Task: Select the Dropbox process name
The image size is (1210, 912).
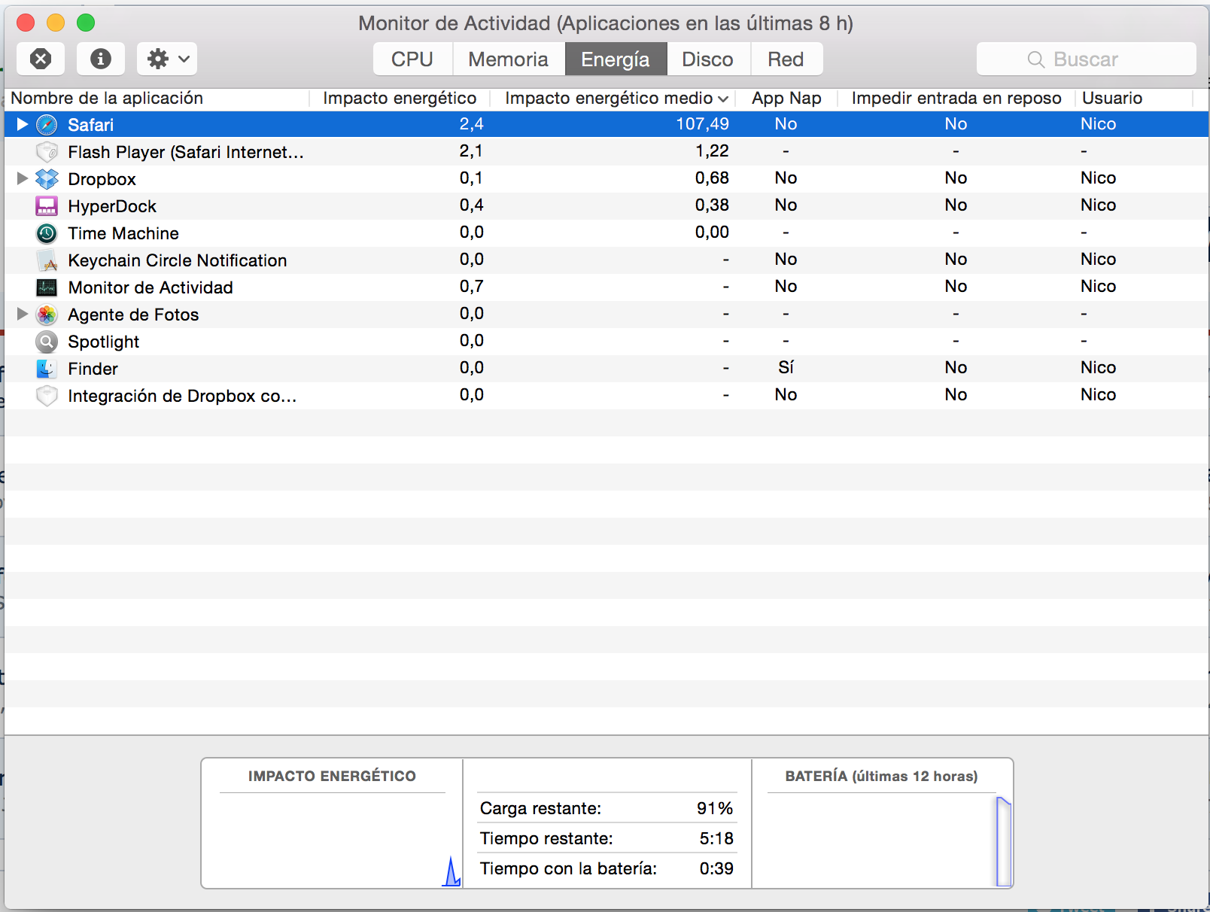Action: coord(102,179)
